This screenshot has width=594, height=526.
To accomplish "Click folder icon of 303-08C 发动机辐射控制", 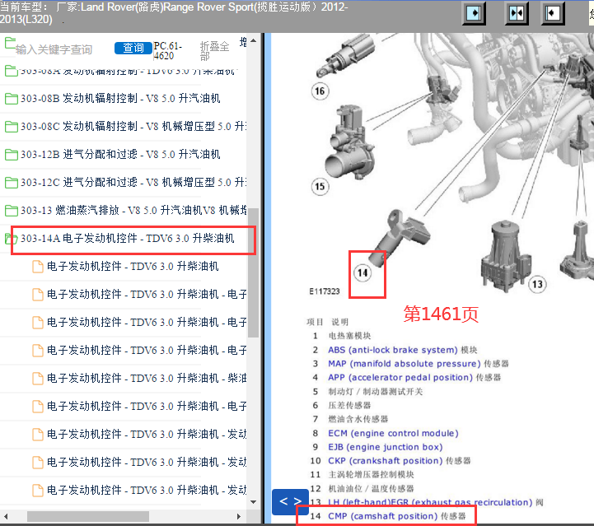I will tap(11, 127).
